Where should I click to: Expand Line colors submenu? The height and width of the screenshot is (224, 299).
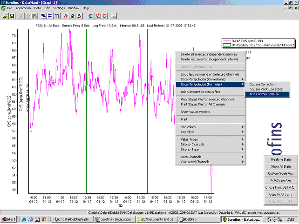211,127
